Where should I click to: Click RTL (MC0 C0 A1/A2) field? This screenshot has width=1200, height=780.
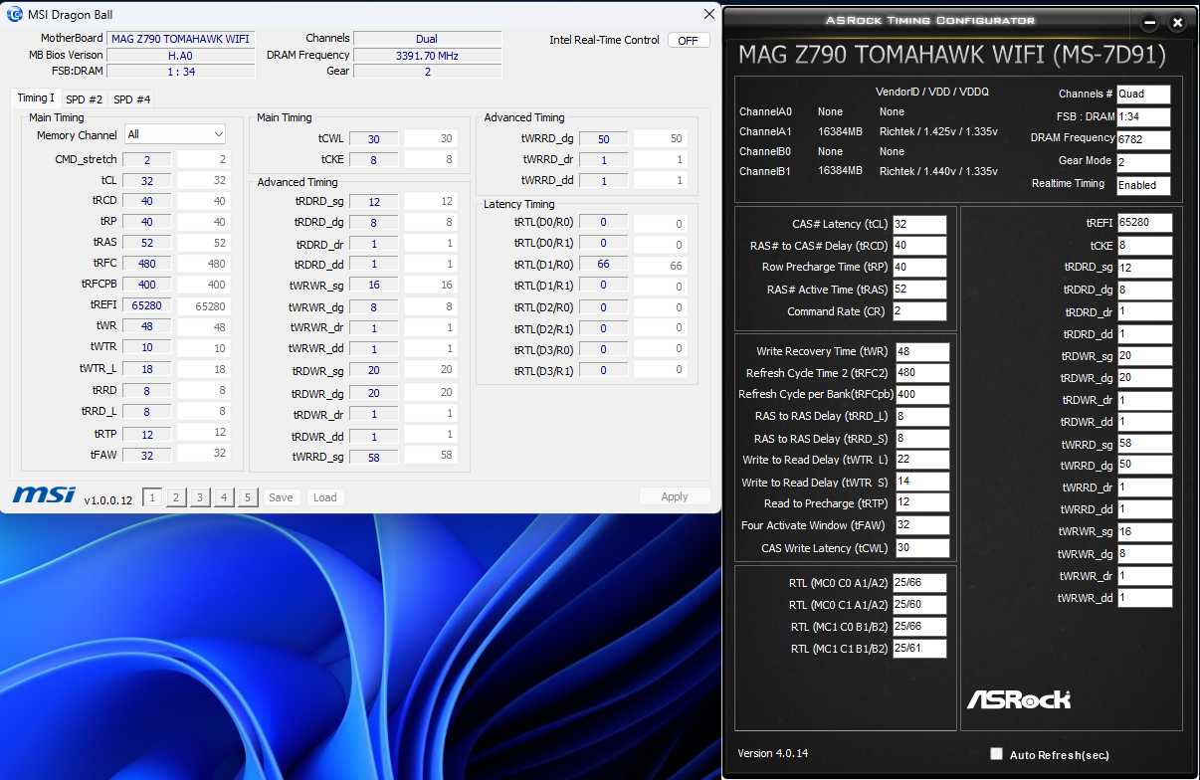(919, 583)
